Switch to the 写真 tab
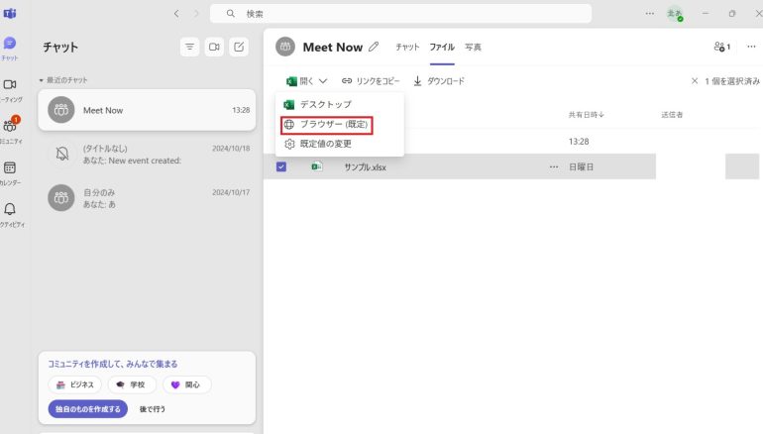The image size is (763, 434). [x=473, y=47]
